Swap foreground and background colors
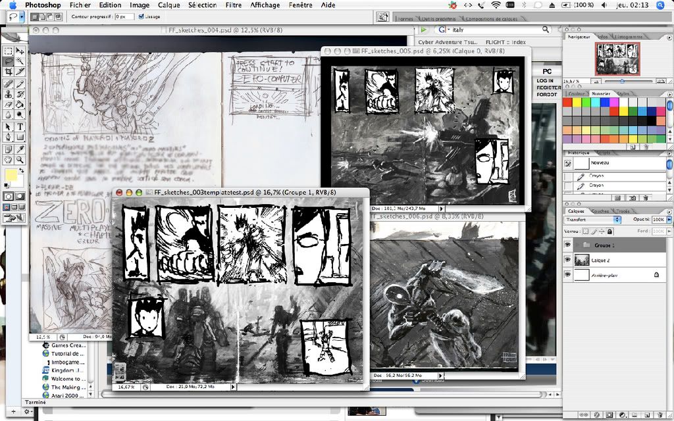The height and width of the screenshot is (421, 674). (x=22, y=170)
